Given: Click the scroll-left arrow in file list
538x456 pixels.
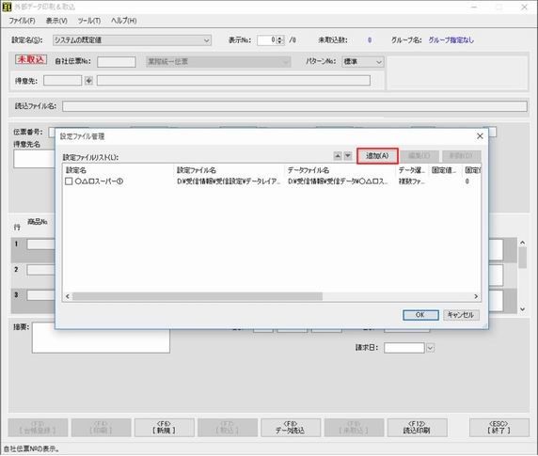Looking at the screenshot, I should [x=68, y=296].
